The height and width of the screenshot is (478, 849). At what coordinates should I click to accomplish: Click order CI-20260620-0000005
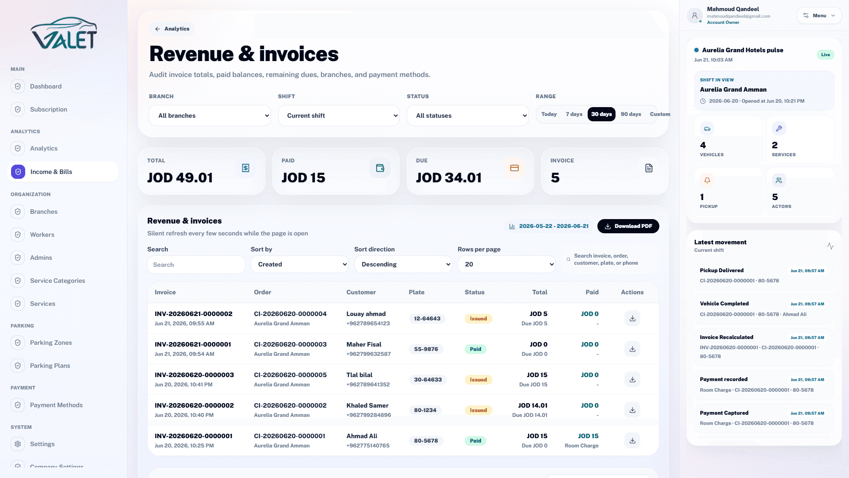(x=290, y=375)
